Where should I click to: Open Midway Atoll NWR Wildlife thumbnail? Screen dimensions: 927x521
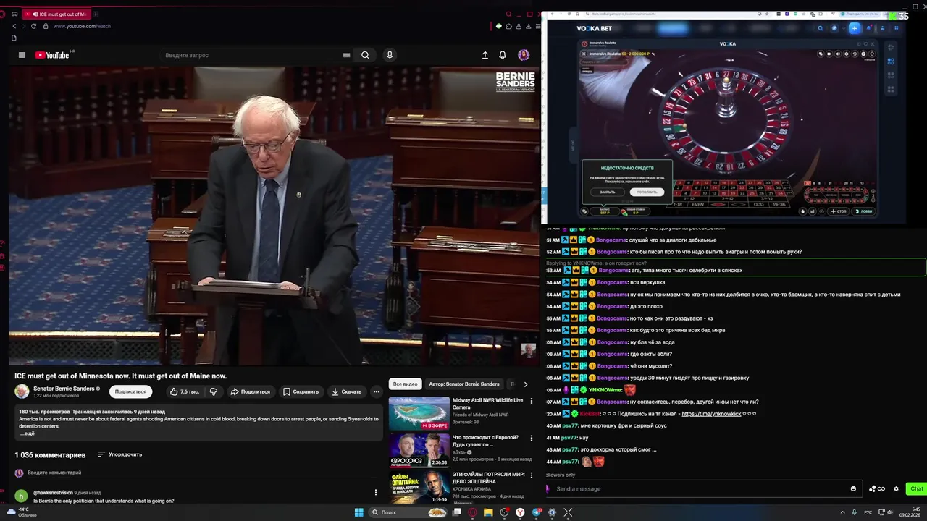coord(419,413)
